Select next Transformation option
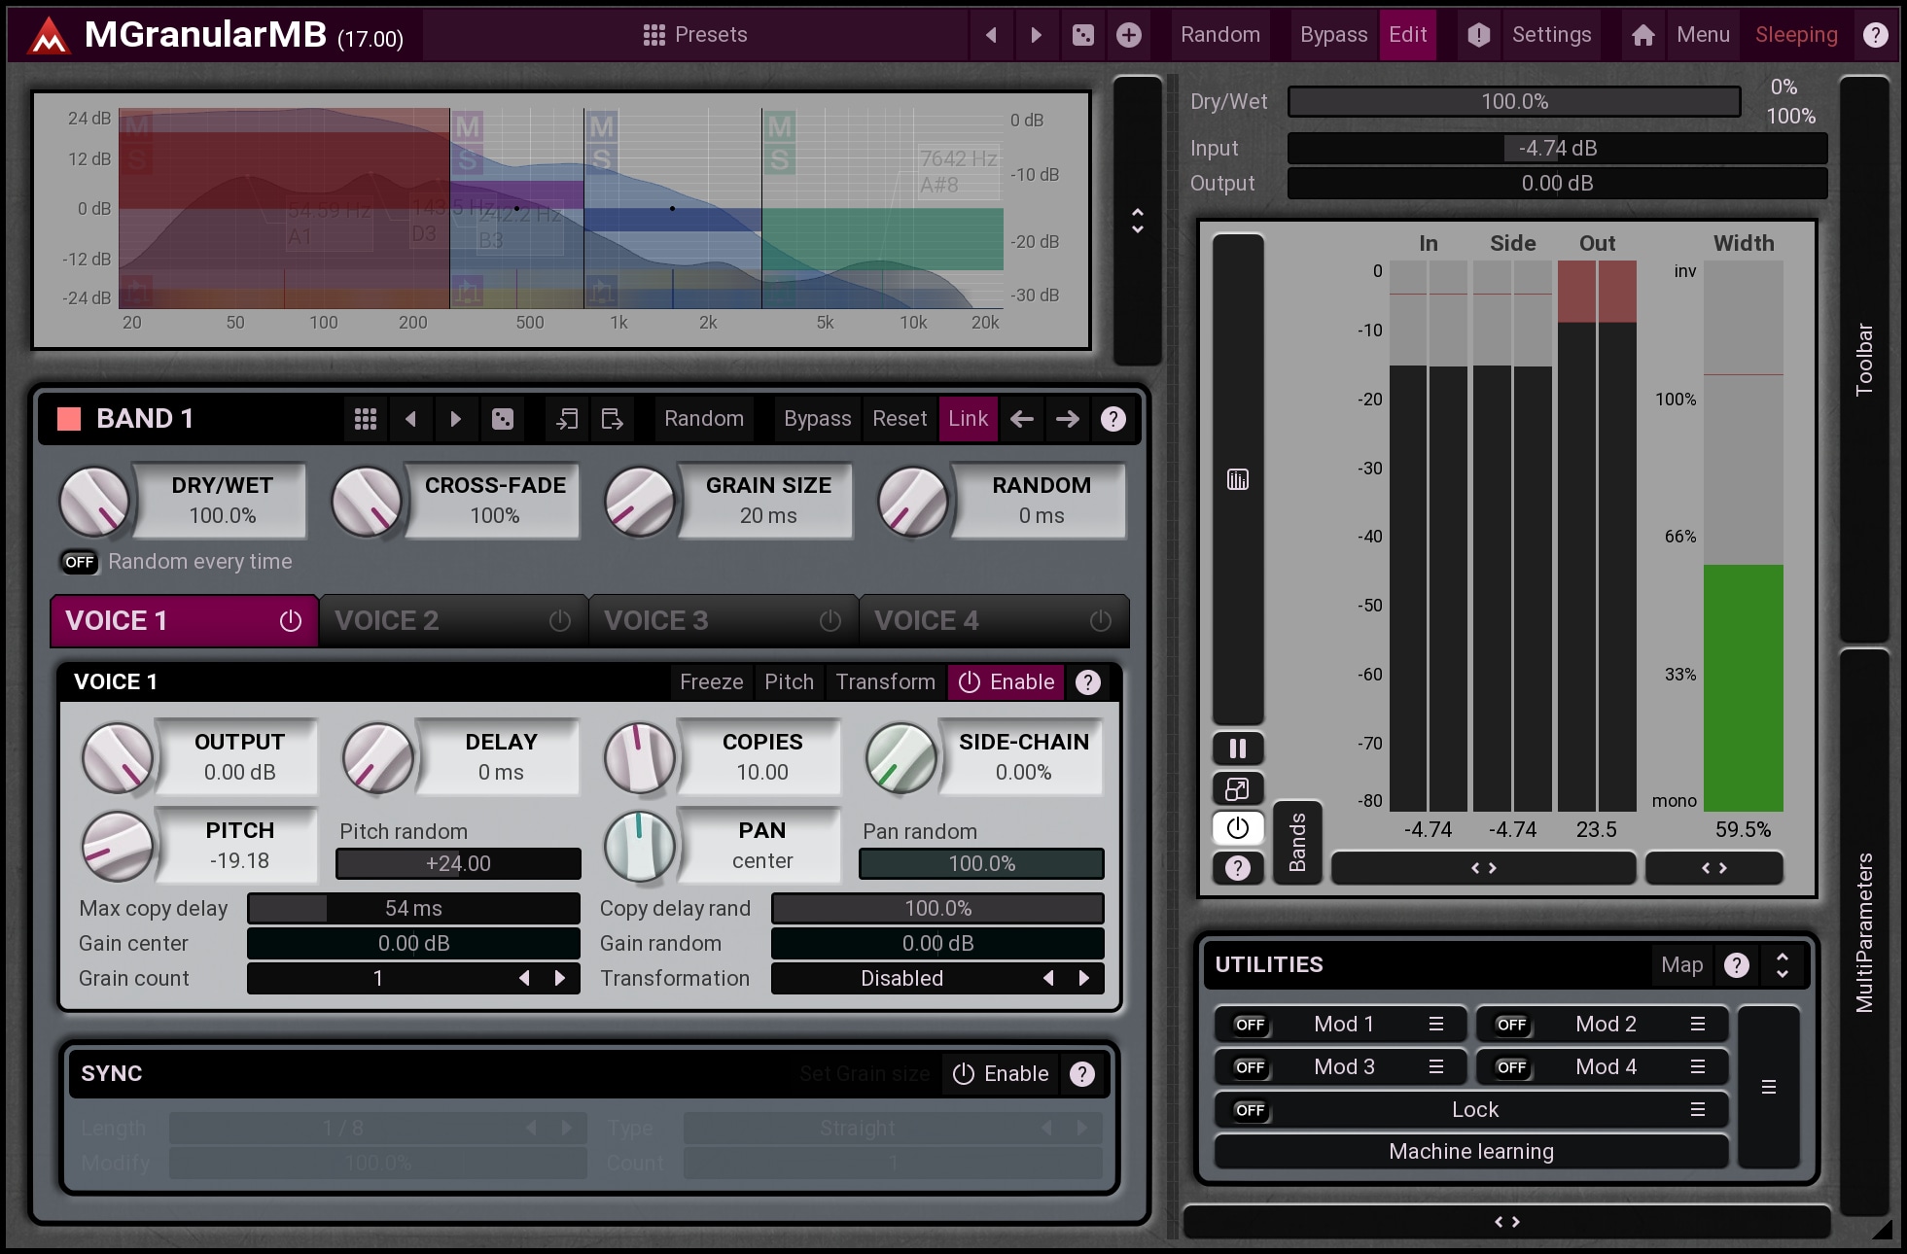Screen dimensions: 1907x1254 (x=1084, y=978)
